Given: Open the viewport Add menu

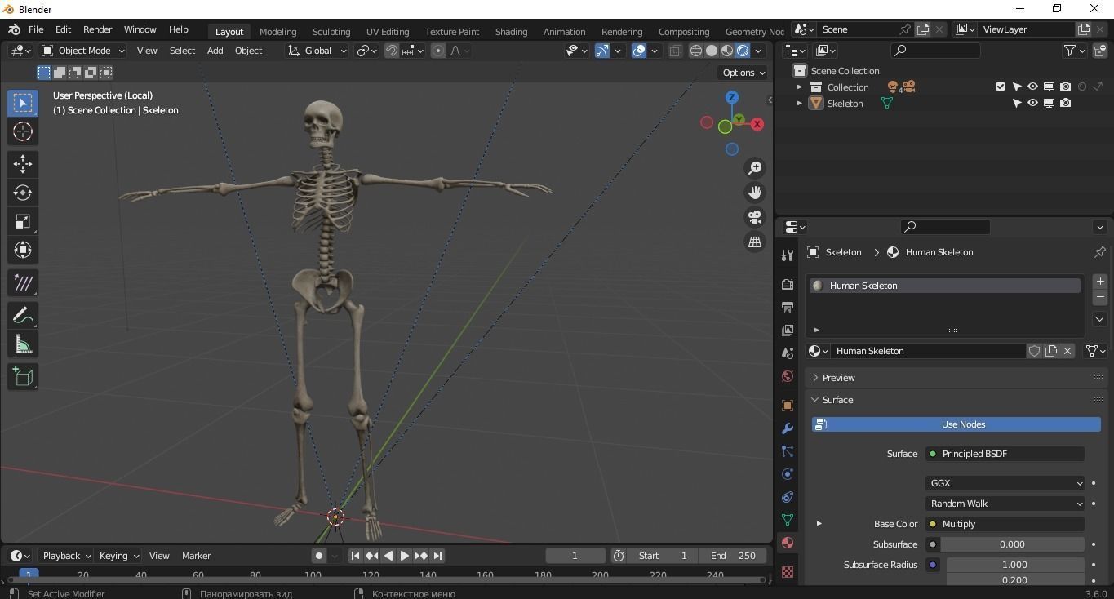Looking at the screenshot, I should pos(215,51).
